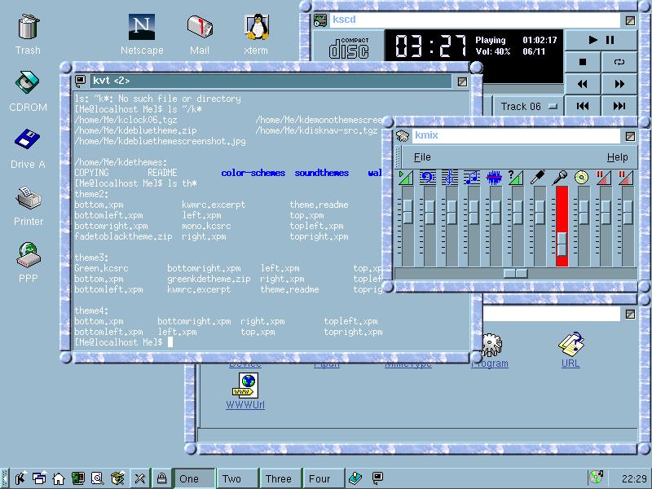Click the kmix balance slider at bottom
The height and width of the screenshot is (489, 652).
tap(514, 273)
